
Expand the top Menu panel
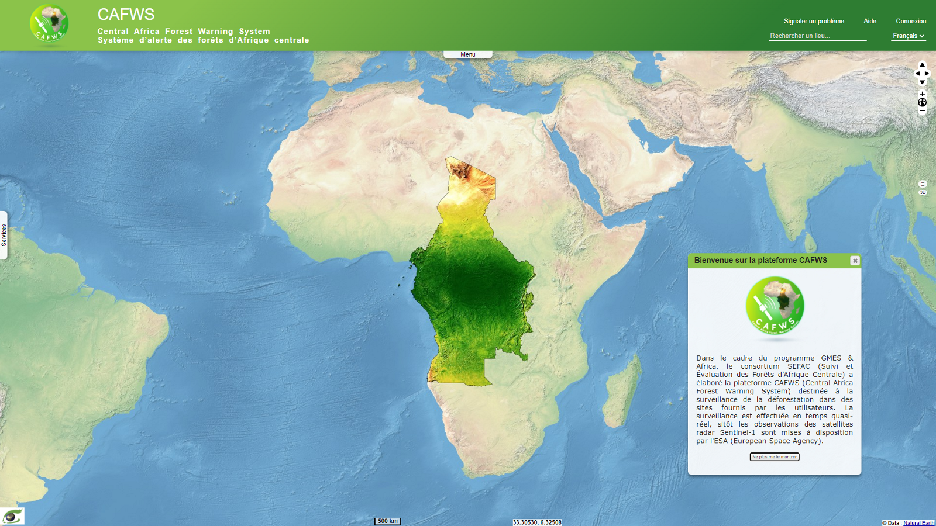tap(467, 54)
